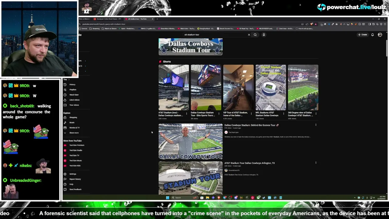Image resolution: width=389 pixels, height=219 pixels.
Task: Open Music under Explore
Action: click(x=69, y=123)
